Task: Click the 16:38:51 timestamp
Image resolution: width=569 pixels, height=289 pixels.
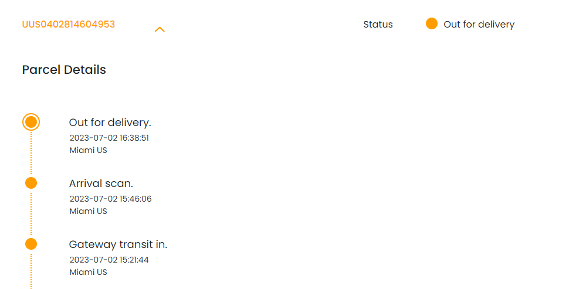Action: [x=109, y=138]
